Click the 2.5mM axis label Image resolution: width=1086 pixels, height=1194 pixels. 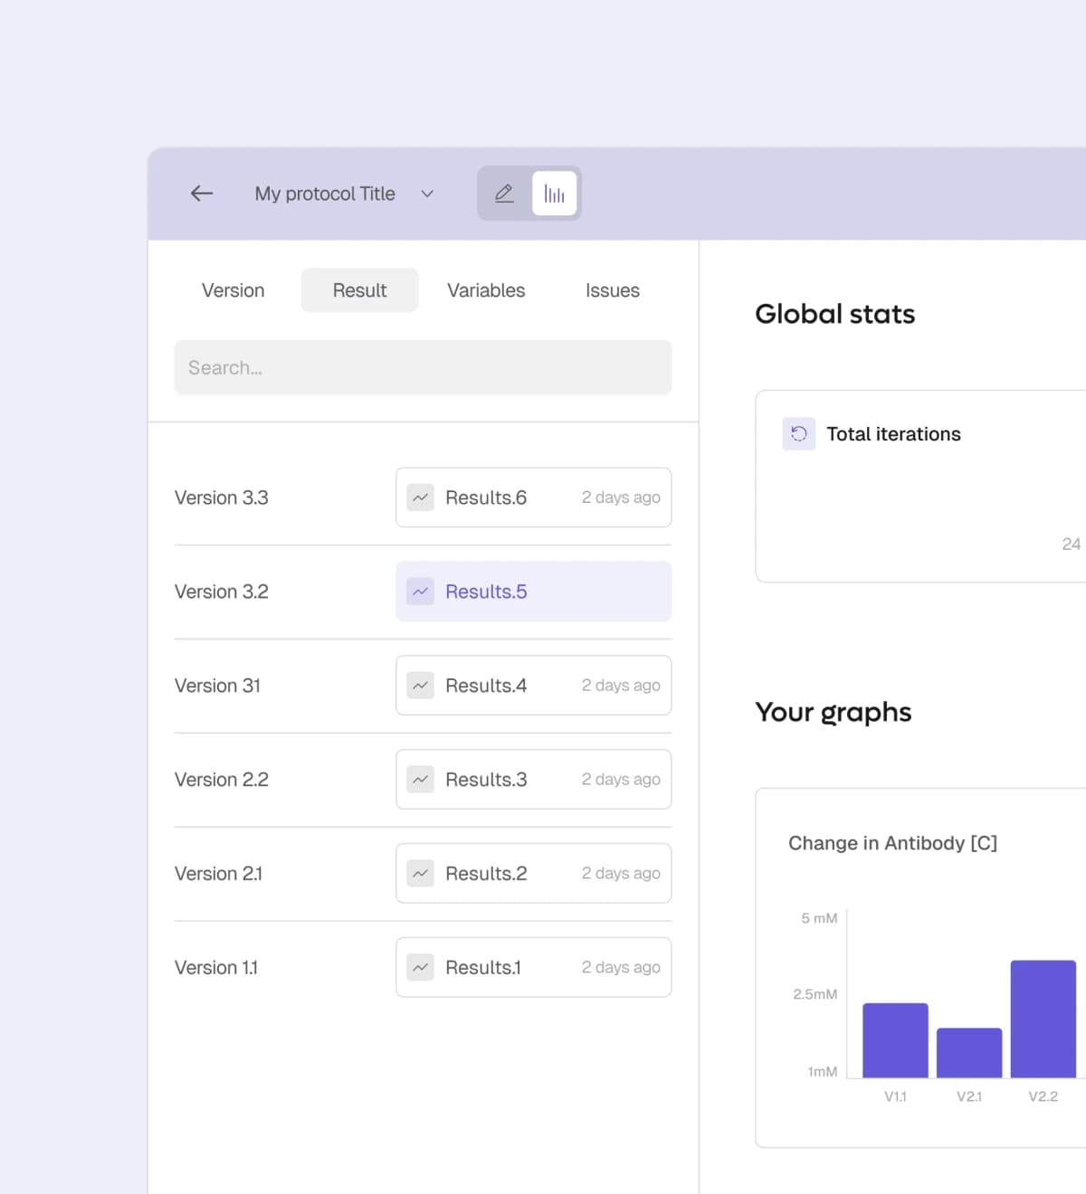[x=815, y=994]
